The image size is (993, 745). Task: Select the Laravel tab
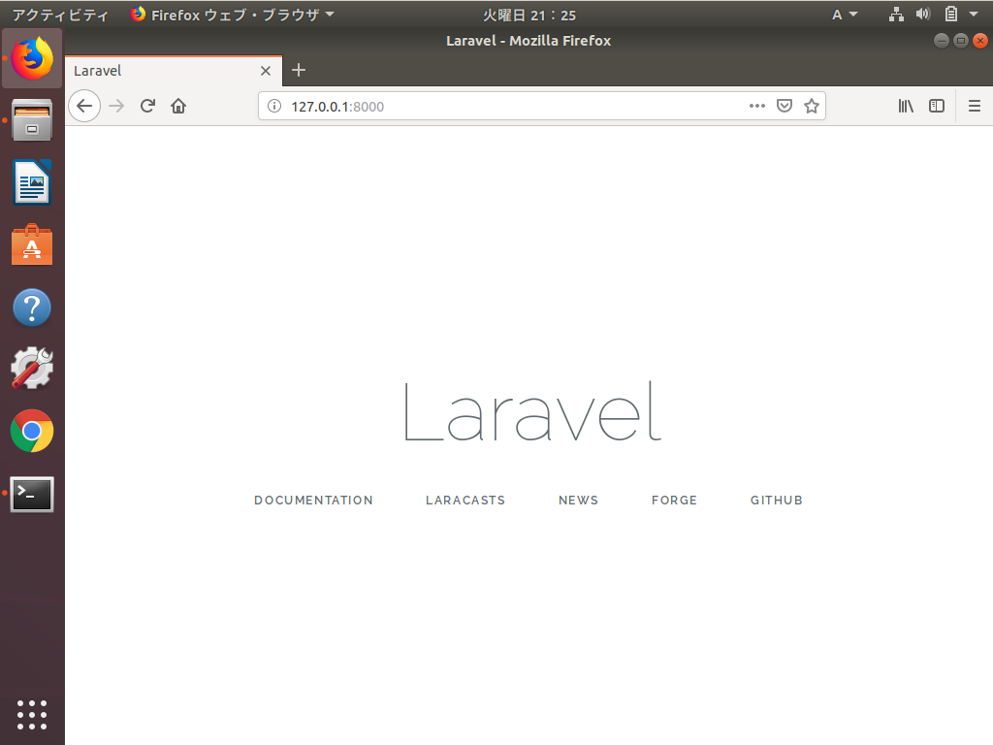tap(174, 70)
